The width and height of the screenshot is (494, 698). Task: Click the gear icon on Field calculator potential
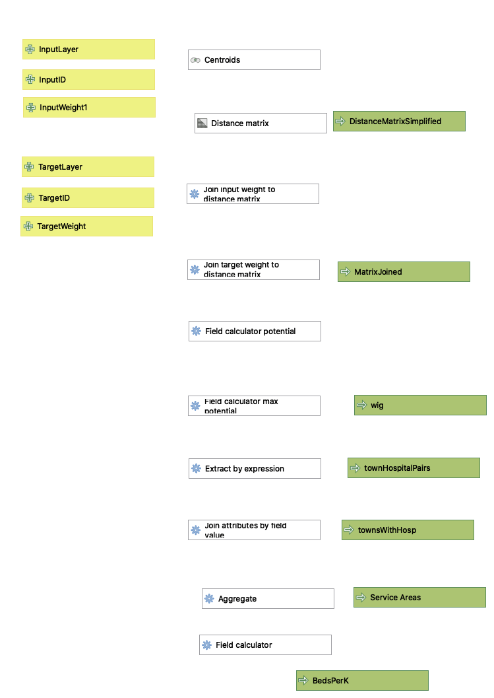pos(196,332)
